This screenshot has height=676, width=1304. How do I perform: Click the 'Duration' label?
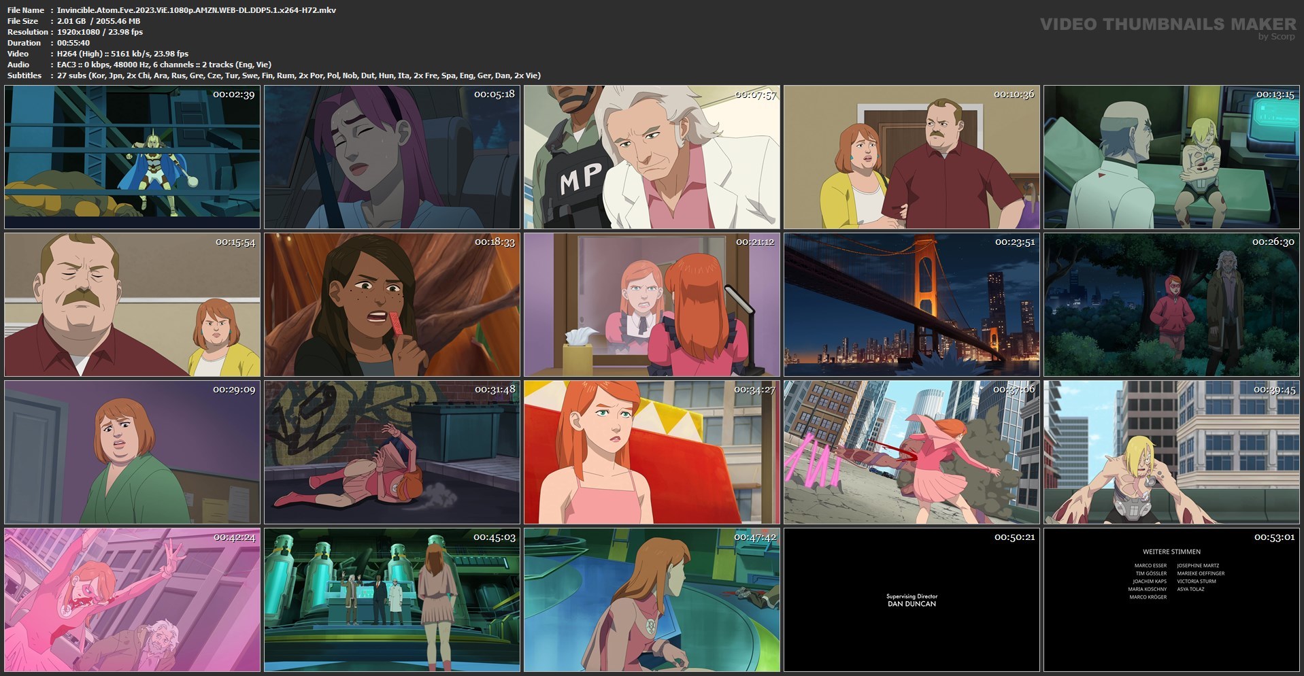[x=24, y=43]
